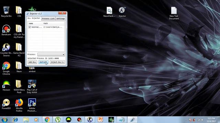Select the aimbot folder on desktop
This screenshot has height=123, width=220.
tap(32, 70)
